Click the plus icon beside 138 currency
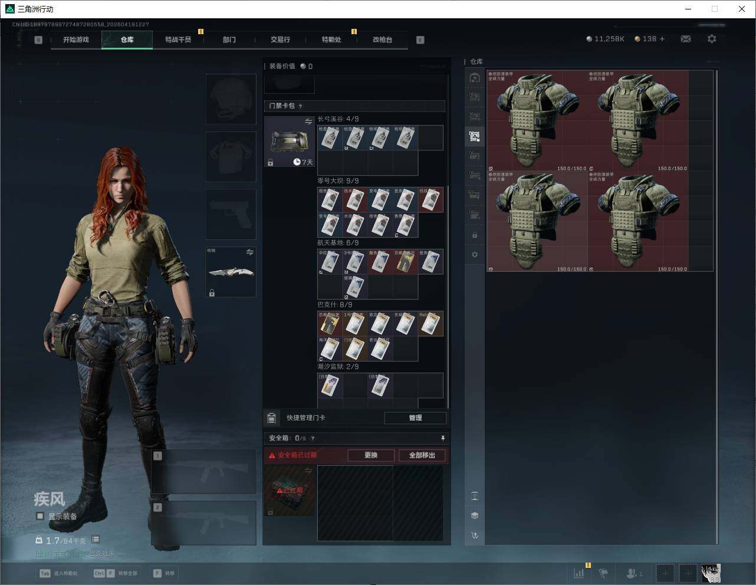The height and width of the screenshot is (585, 756). point(662,39)
